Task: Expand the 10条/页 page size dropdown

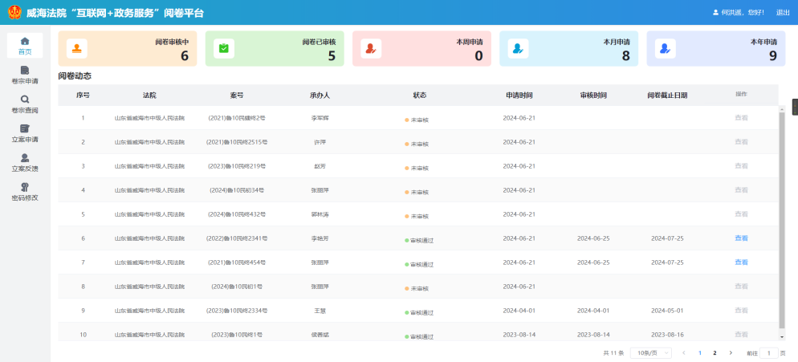Action: (x=651, y=352)
